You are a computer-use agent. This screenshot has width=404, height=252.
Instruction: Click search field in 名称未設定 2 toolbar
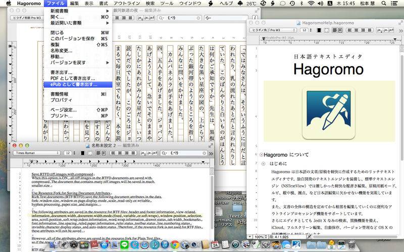183,153
